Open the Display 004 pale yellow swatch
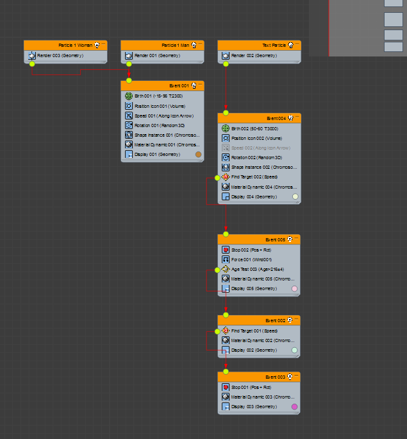 (295, 196)
